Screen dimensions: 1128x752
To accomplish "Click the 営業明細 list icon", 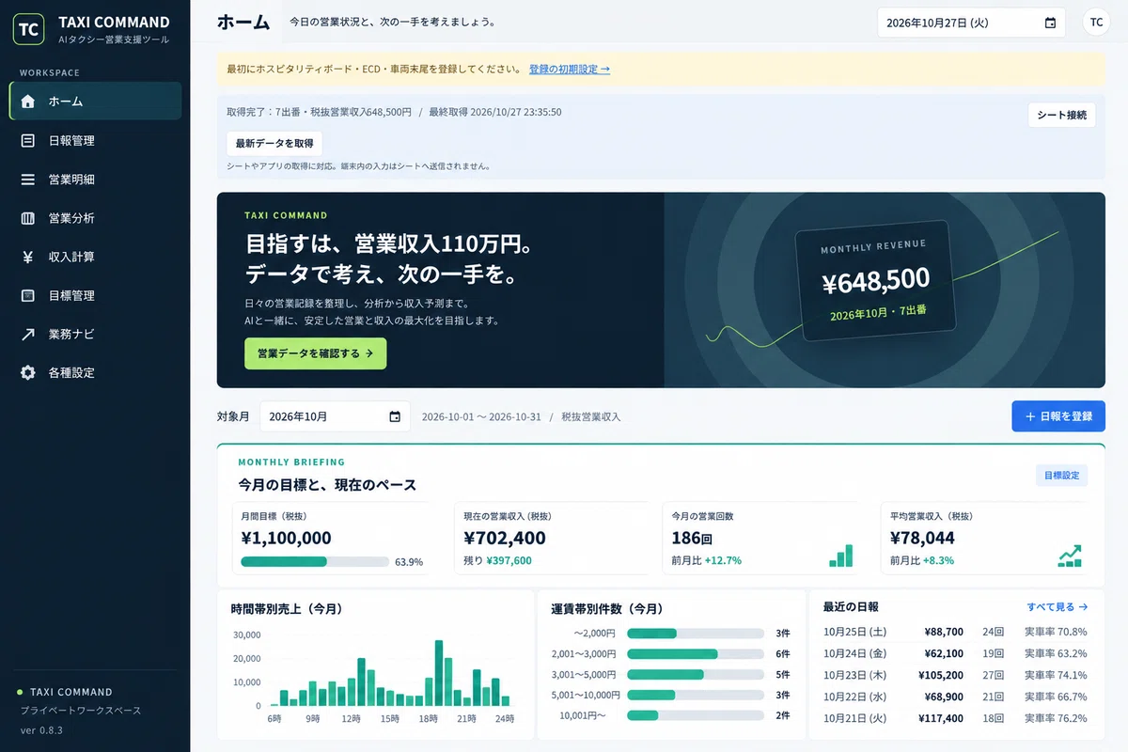I will pos(28,179).
